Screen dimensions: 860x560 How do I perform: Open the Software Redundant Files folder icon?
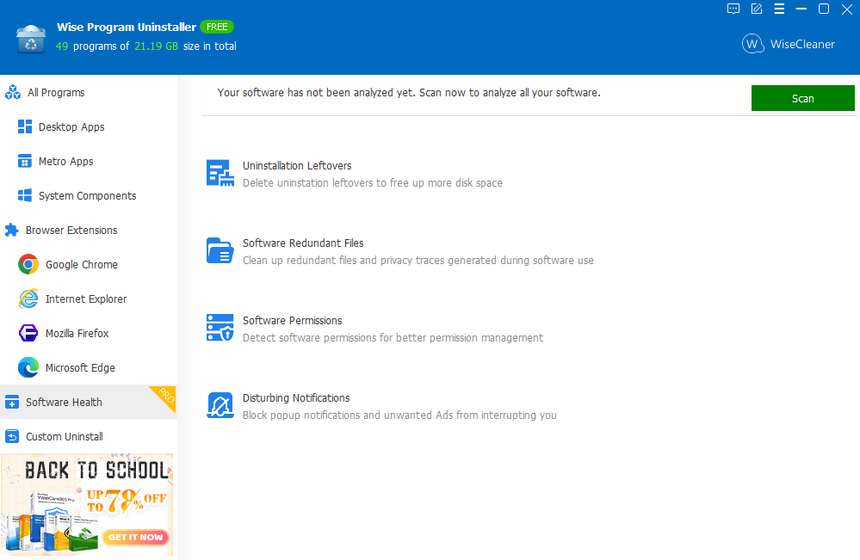coord(220,250)
